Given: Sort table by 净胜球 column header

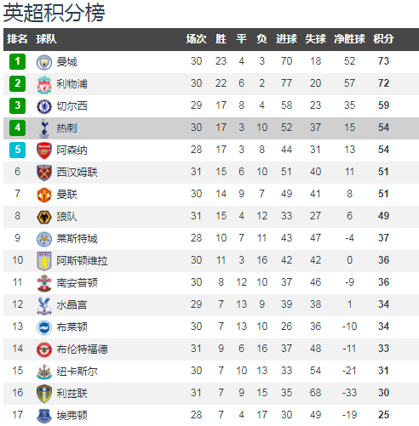Looking at the screenshot, I should [349, 39].
